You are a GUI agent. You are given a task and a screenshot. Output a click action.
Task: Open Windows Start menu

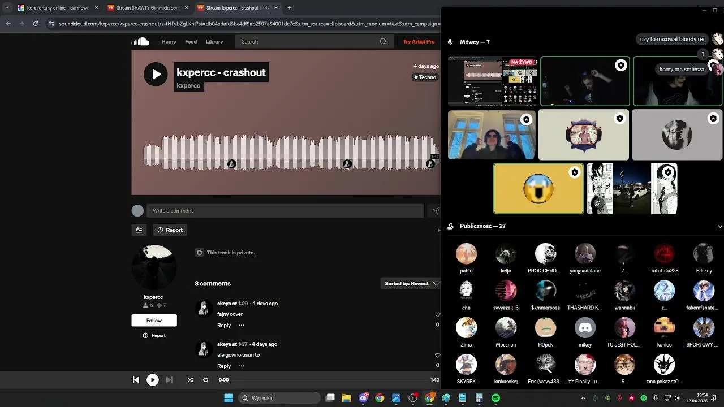tap(229, 398)
